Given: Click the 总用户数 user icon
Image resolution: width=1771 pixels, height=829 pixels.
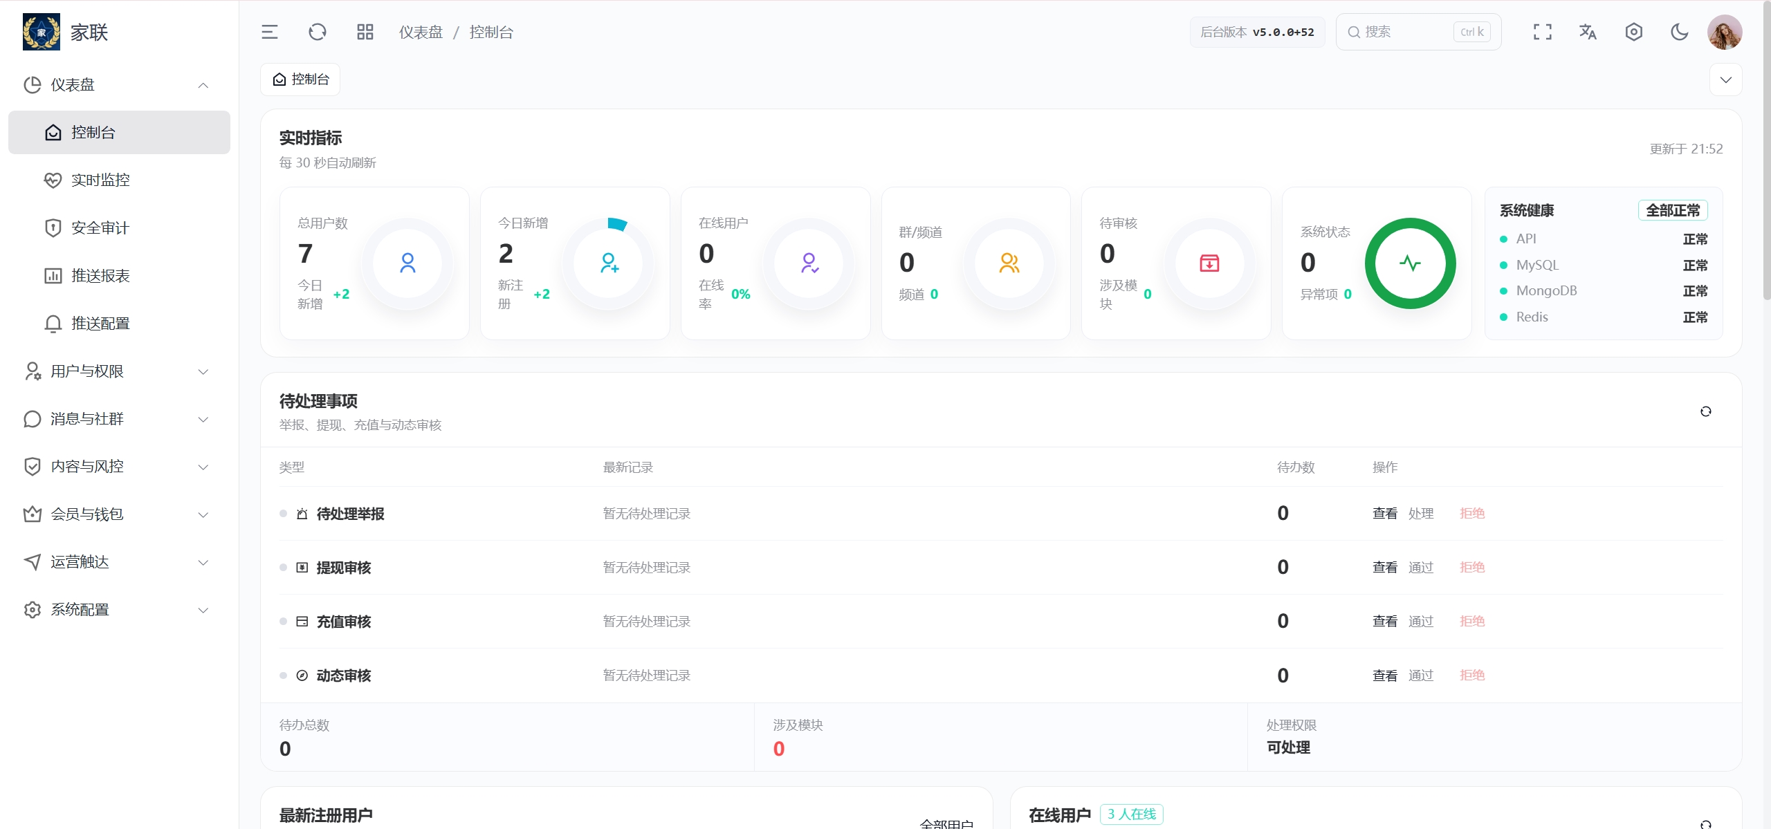Looking at the screenshot, I should click(407, 263).
